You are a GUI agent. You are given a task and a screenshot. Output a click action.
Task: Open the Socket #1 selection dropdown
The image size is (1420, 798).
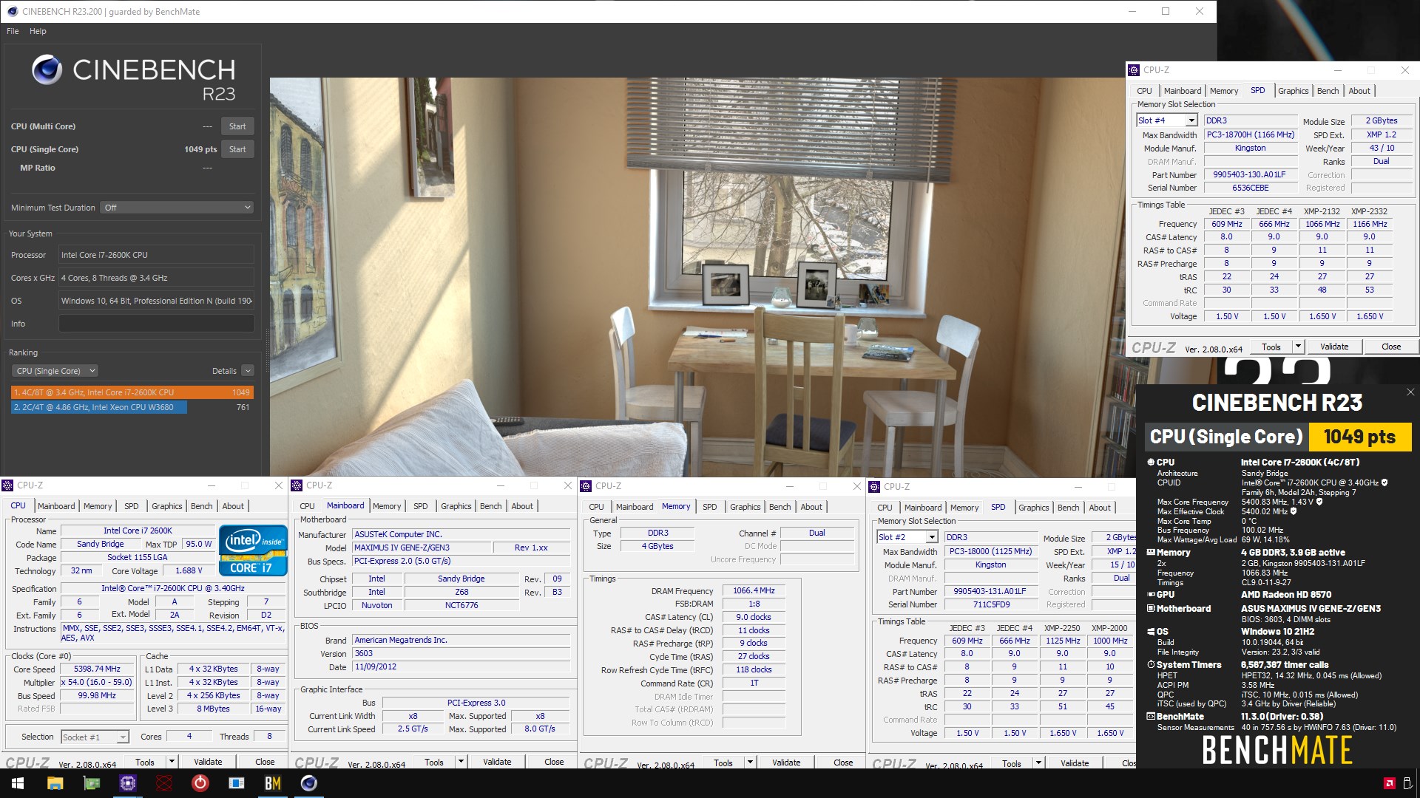123,737
